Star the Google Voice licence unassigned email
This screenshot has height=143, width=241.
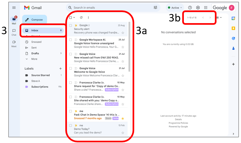(123, 47)
